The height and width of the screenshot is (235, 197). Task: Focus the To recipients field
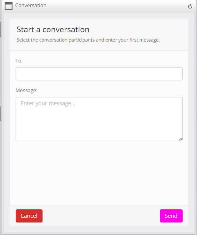tap(99, 74)
